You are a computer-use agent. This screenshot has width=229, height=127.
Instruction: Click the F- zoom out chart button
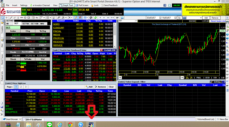point(191,78)
